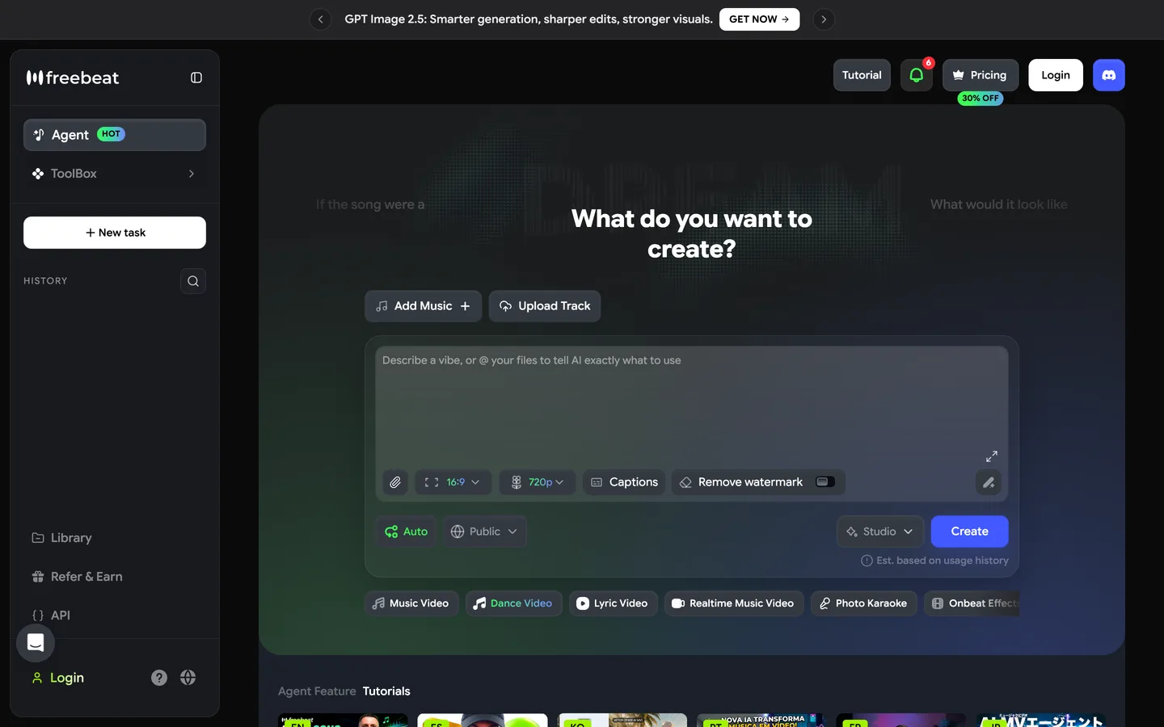Click the freebeat logo

[73, 78]
